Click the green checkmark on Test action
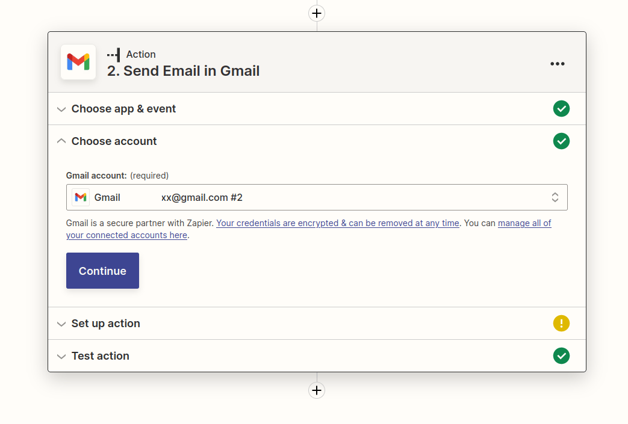This screenshot has height=424, width=628. [561, 355]
